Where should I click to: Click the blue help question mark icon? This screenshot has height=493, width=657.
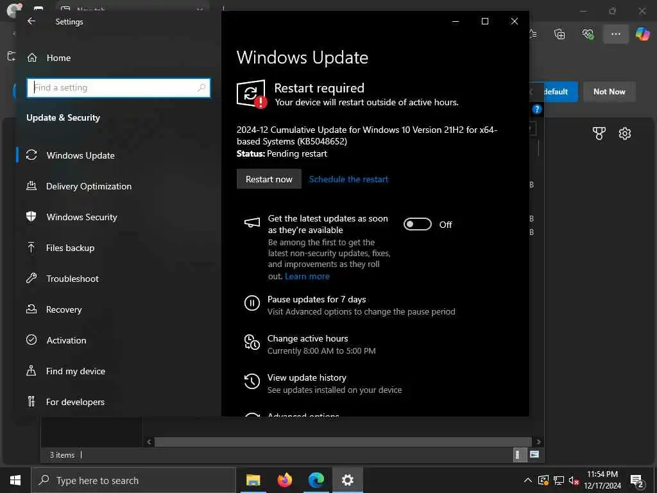point(537,109)
